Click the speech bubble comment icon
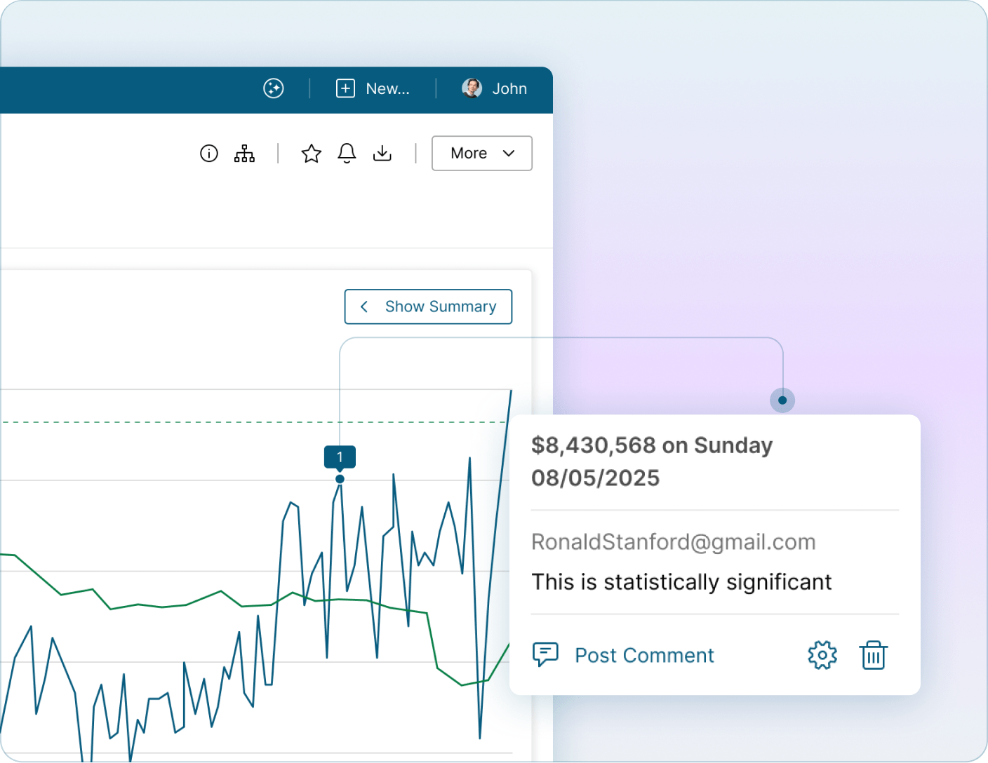Image resolution: width=988 pixels, height=763 pixels. tap(546, 654)
